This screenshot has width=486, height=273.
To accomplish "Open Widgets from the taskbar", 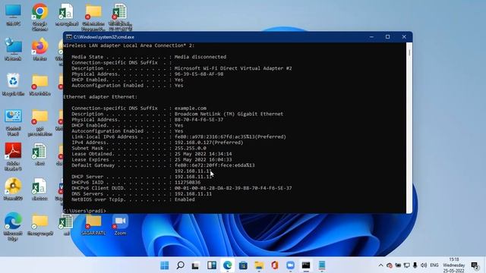I will [212, 265].
